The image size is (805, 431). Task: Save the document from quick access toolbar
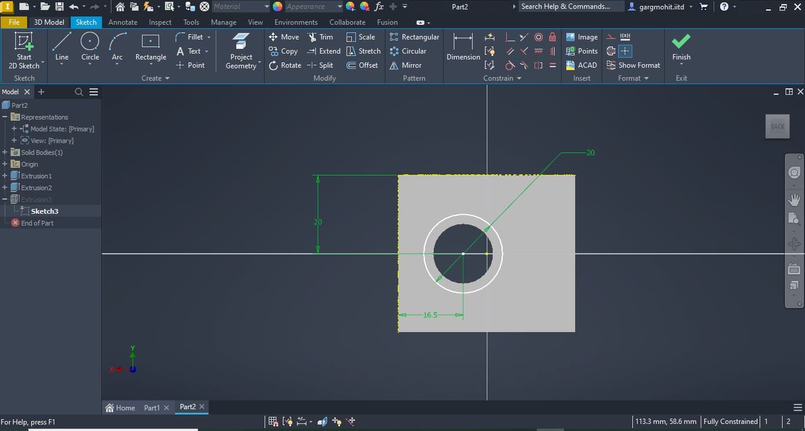[x=60, y=6]
